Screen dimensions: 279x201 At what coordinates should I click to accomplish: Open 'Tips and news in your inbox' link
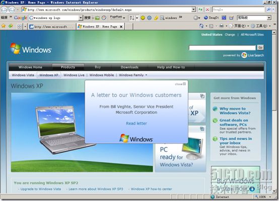[x=236, y=141]
